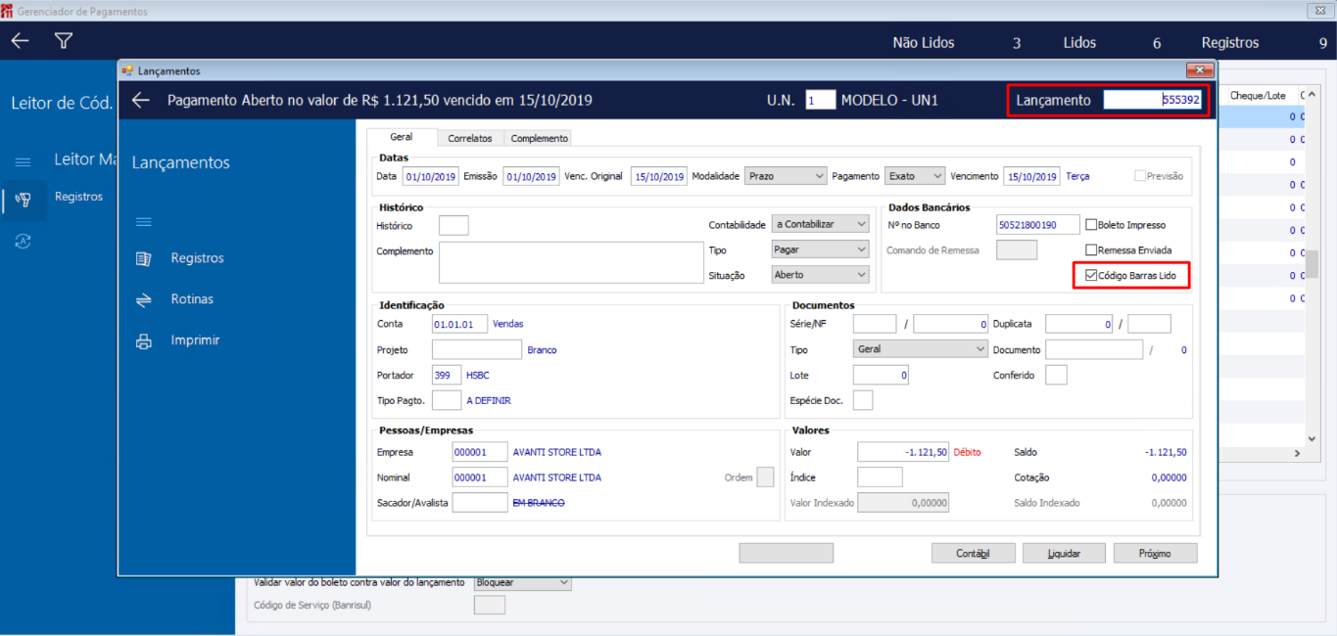The height and width of the screenshot is (636, 1337).
Task: Click the Ordem small button
Action: (x=765, y=477)
